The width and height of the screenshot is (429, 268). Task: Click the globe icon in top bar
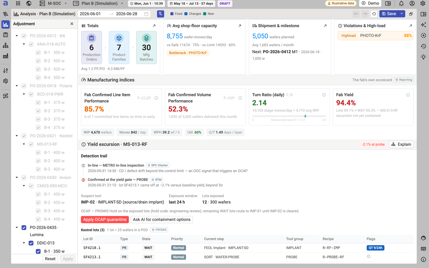point(29,3)
